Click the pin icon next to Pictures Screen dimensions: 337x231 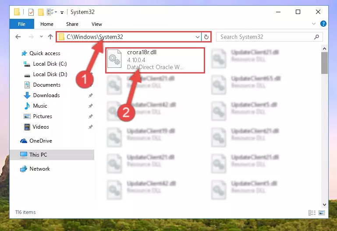click(90, 116)
